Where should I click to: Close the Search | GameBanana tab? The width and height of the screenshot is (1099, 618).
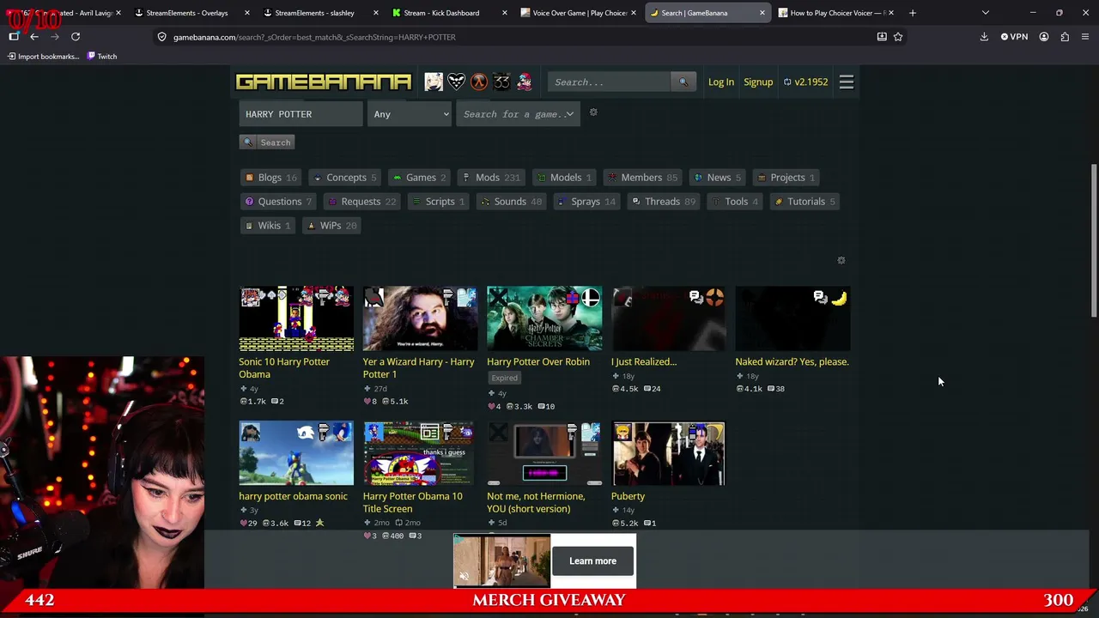[762, 13]
